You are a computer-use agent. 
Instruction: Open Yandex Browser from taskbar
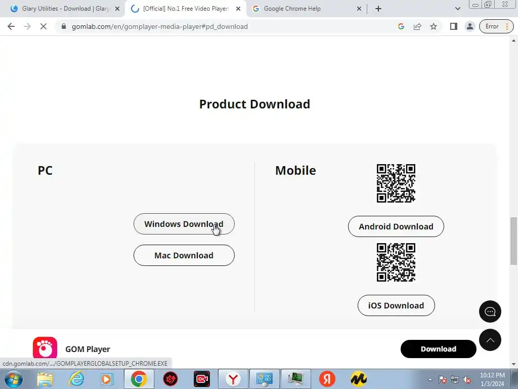pyautogui.click(x=233, y=379)
